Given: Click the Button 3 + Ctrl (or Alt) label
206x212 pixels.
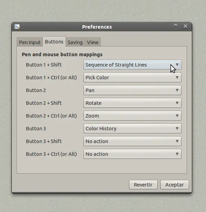Looking at the screenshot, I should (x=51, y=154).
